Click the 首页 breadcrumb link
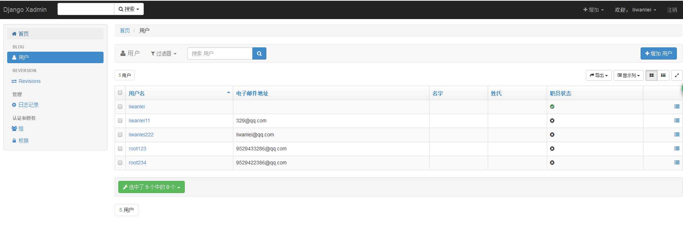The height and width of the screenshot is (225, 683). pyautogui.click(x=125, y=31)
